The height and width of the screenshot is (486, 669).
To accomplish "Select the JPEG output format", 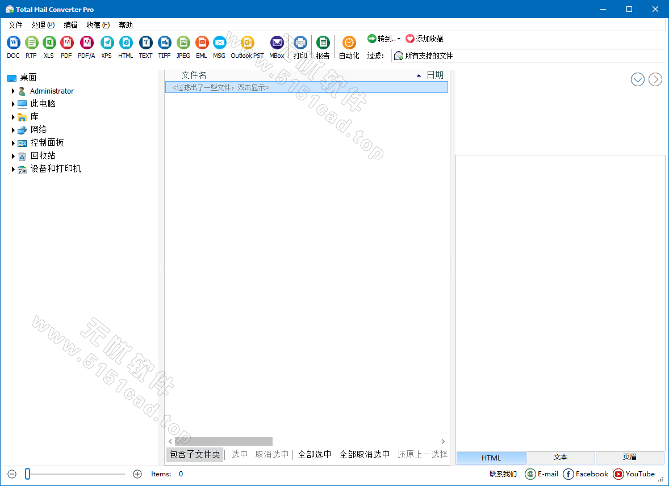I will pos(183,43).
